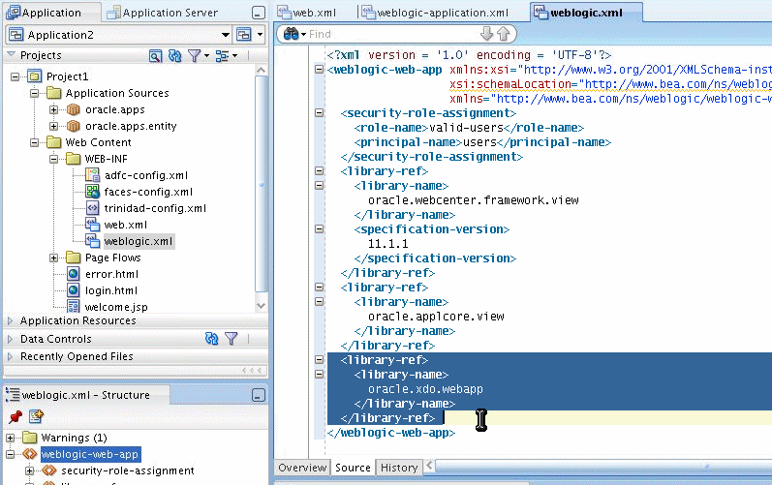Fold the specification-version code block
The height and width of the screenshot is (485, 772).
(319, 229)
